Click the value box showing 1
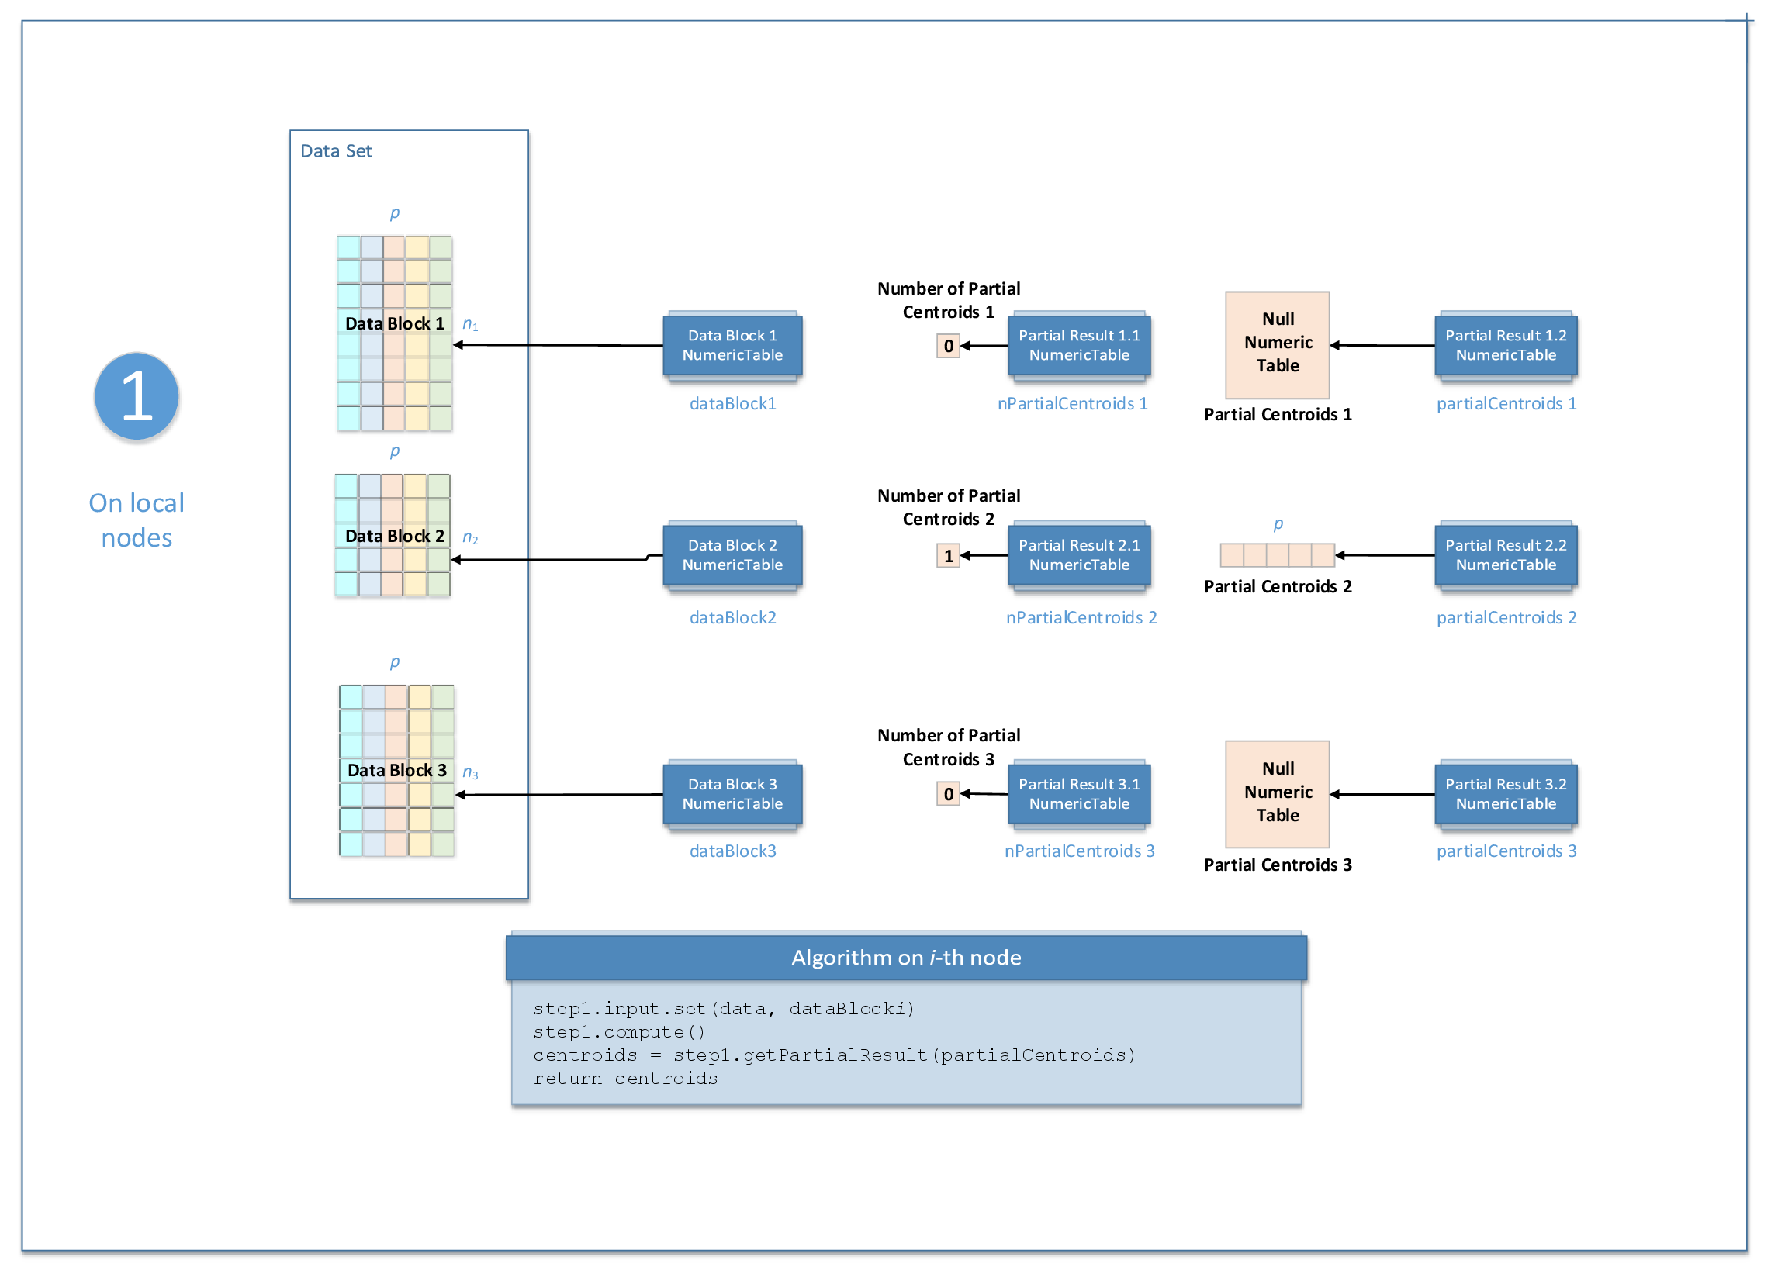 (948, 556)
